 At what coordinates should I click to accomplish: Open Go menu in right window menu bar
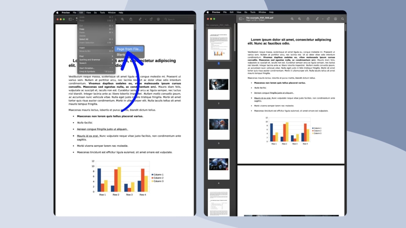point(246,12)
